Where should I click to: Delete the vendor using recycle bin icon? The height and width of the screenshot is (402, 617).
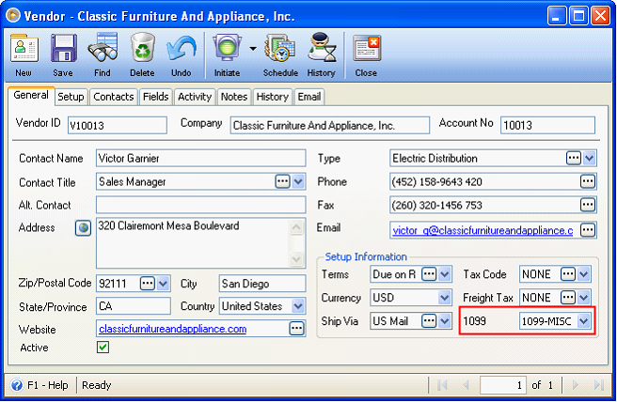pyautogui.click(x=142, y=47)
